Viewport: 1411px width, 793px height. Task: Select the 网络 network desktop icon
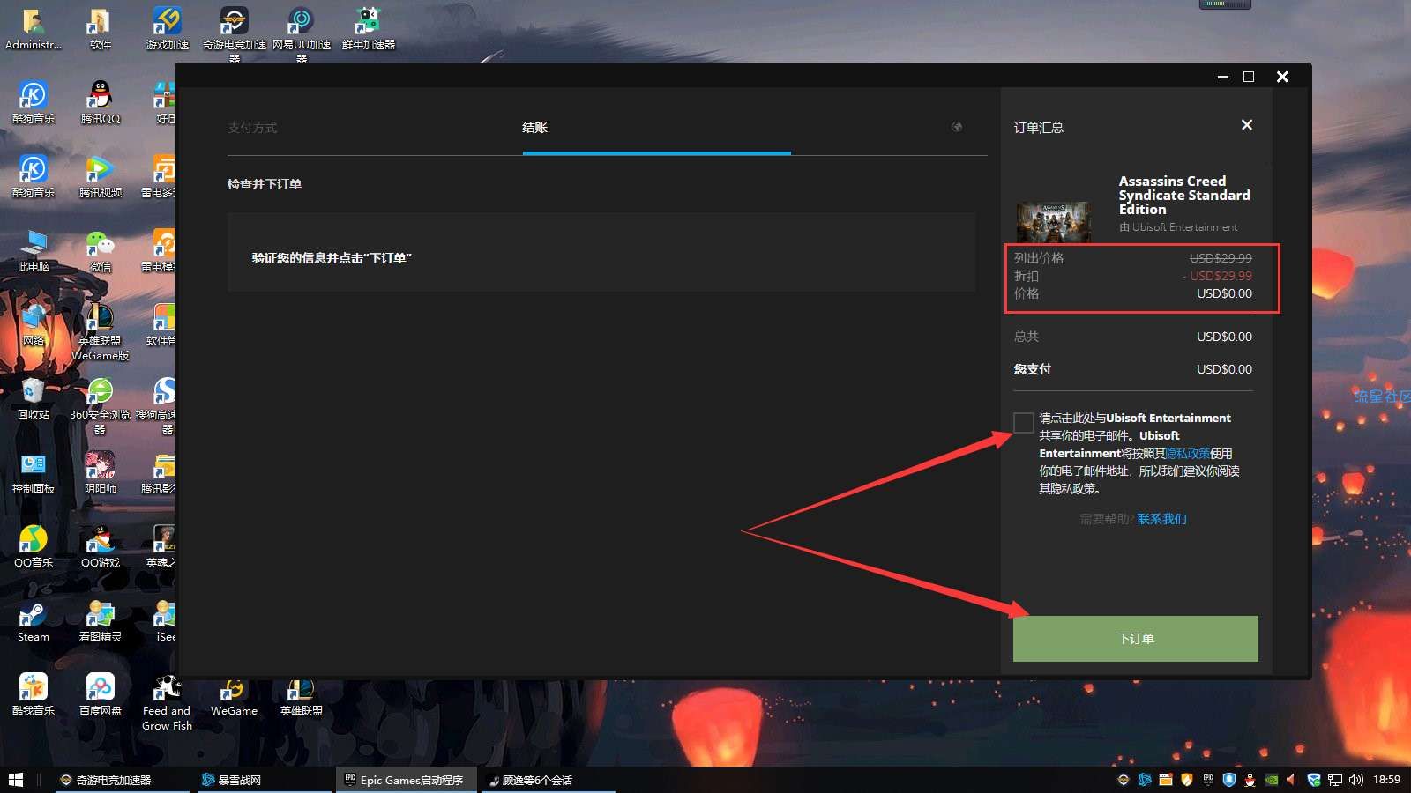tap(34, 325)
